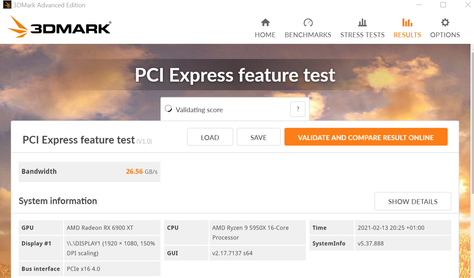Screen dimensions: 474x278
Task: Maximize the 3DMark window
Action: click(443, 5)
